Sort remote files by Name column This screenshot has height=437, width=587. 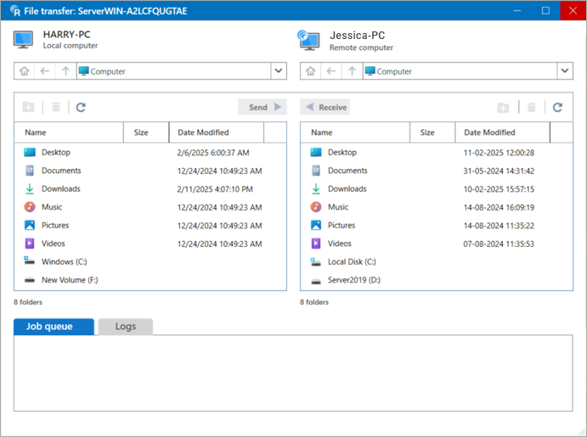coord(355,132)
